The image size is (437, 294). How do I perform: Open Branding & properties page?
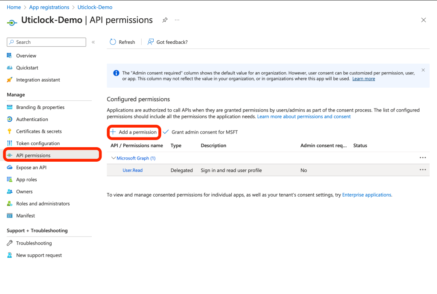40,107
